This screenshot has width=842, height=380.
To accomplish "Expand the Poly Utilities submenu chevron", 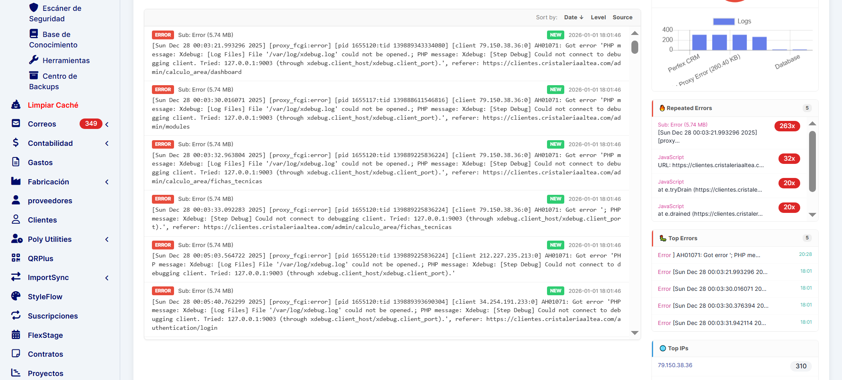I will pyautogui.click(x=107, y=239).
